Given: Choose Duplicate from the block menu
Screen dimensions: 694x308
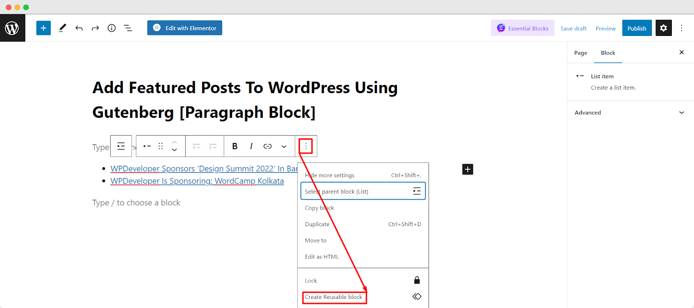Looking at the screenshot, I should coord(363,224).
